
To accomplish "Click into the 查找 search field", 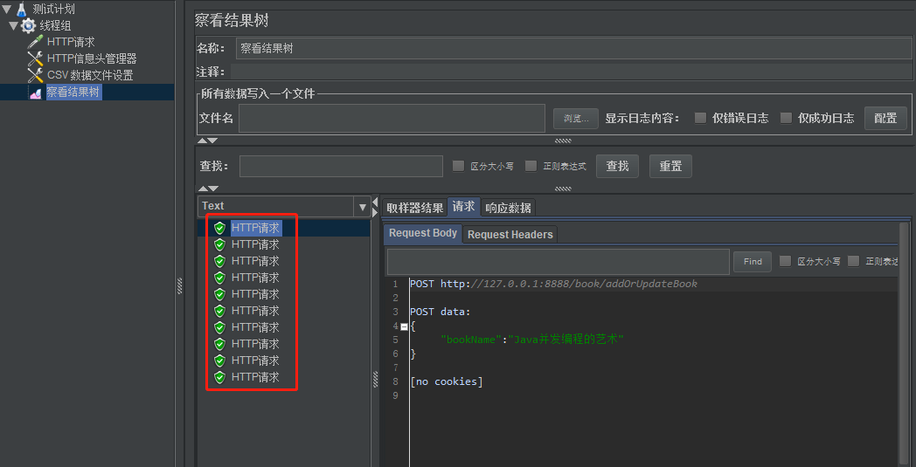I will (x=341, y=167).
